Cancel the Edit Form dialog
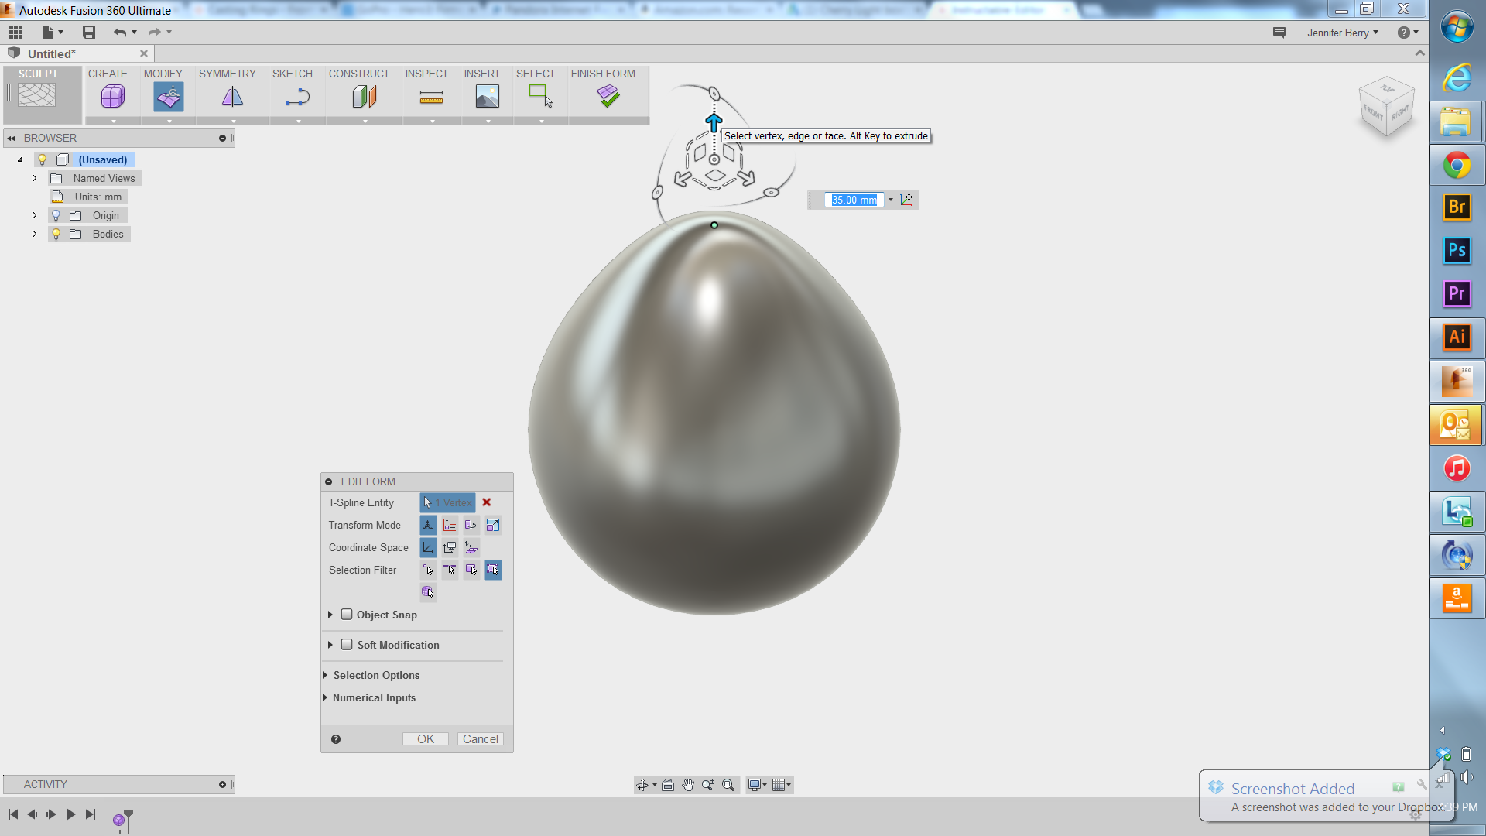This screenshot has height=836, width=1486. point(480,738)
